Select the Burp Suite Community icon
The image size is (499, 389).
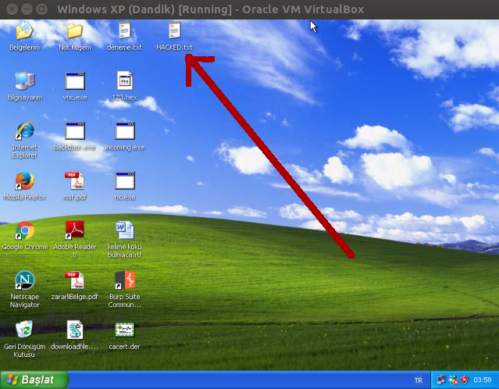(x=125, y=280)
